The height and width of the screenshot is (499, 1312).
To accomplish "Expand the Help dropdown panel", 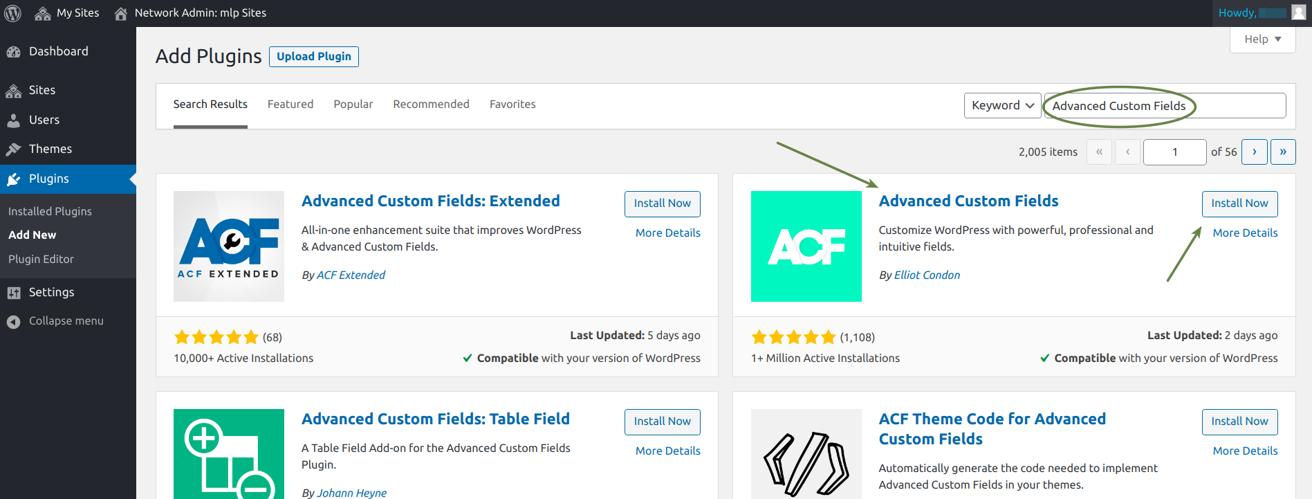I will click(x=1262, y=39).
